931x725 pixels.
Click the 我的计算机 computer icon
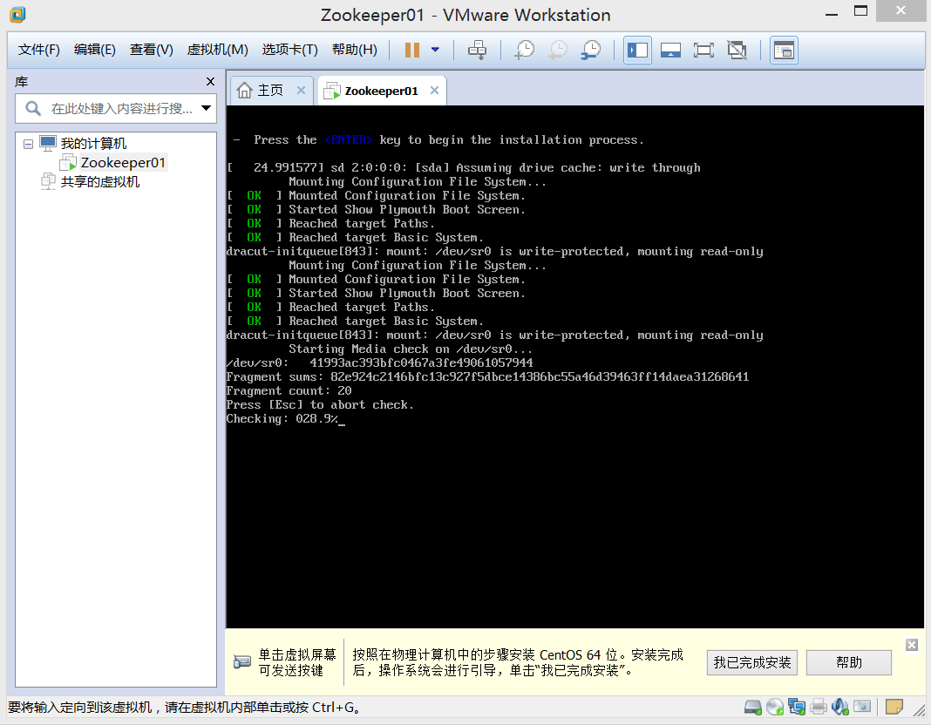48,143
